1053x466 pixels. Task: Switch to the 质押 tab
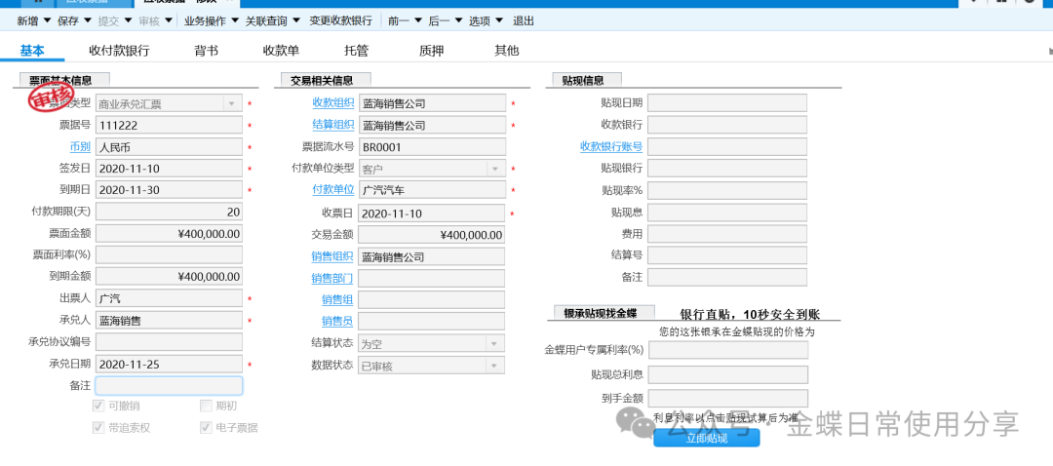[431, 51]
